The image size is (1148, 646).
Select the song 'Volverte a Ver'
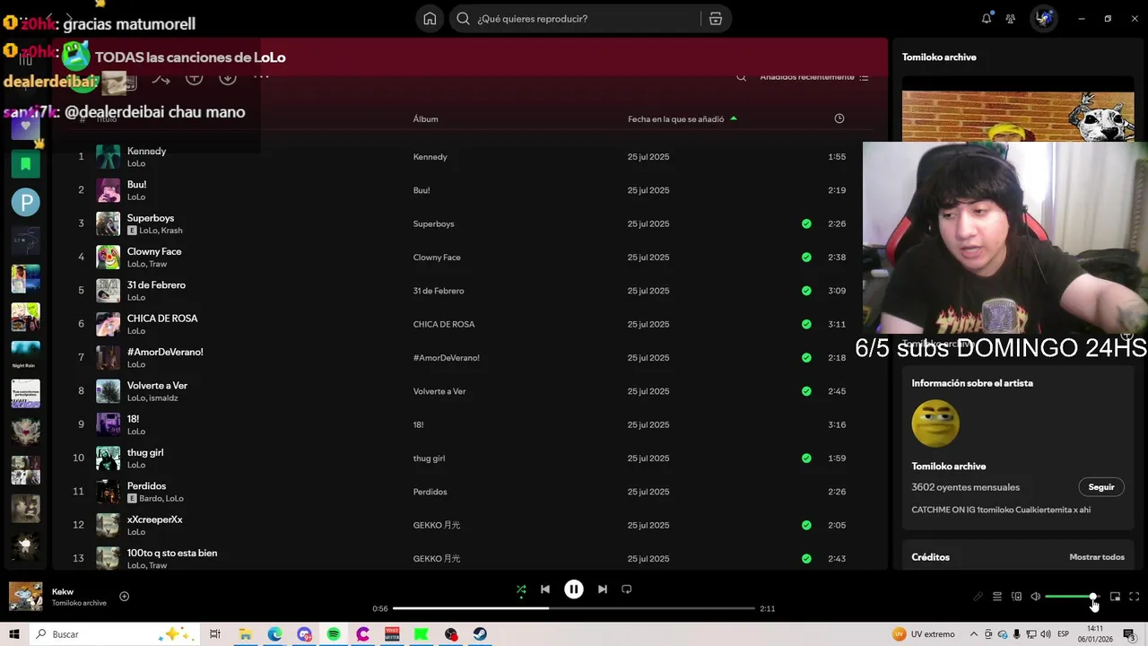(157, 386)
